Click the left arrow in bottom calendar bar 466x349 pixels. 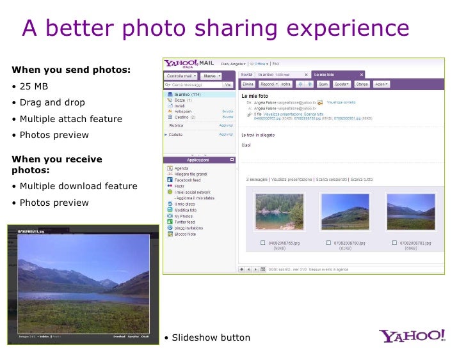pyautogui.click(x=249, y=270)
